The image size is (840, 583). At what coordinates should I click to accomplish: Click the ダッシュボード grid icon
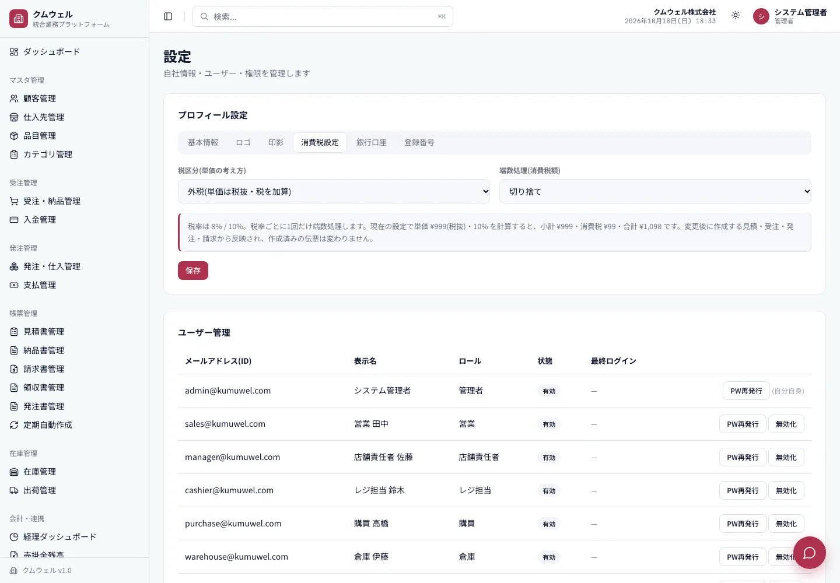(14, 52)
